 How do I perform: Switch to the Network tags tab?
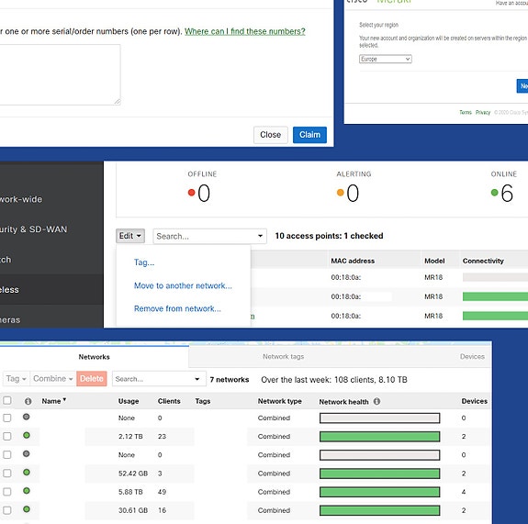(x=283, y=356)
